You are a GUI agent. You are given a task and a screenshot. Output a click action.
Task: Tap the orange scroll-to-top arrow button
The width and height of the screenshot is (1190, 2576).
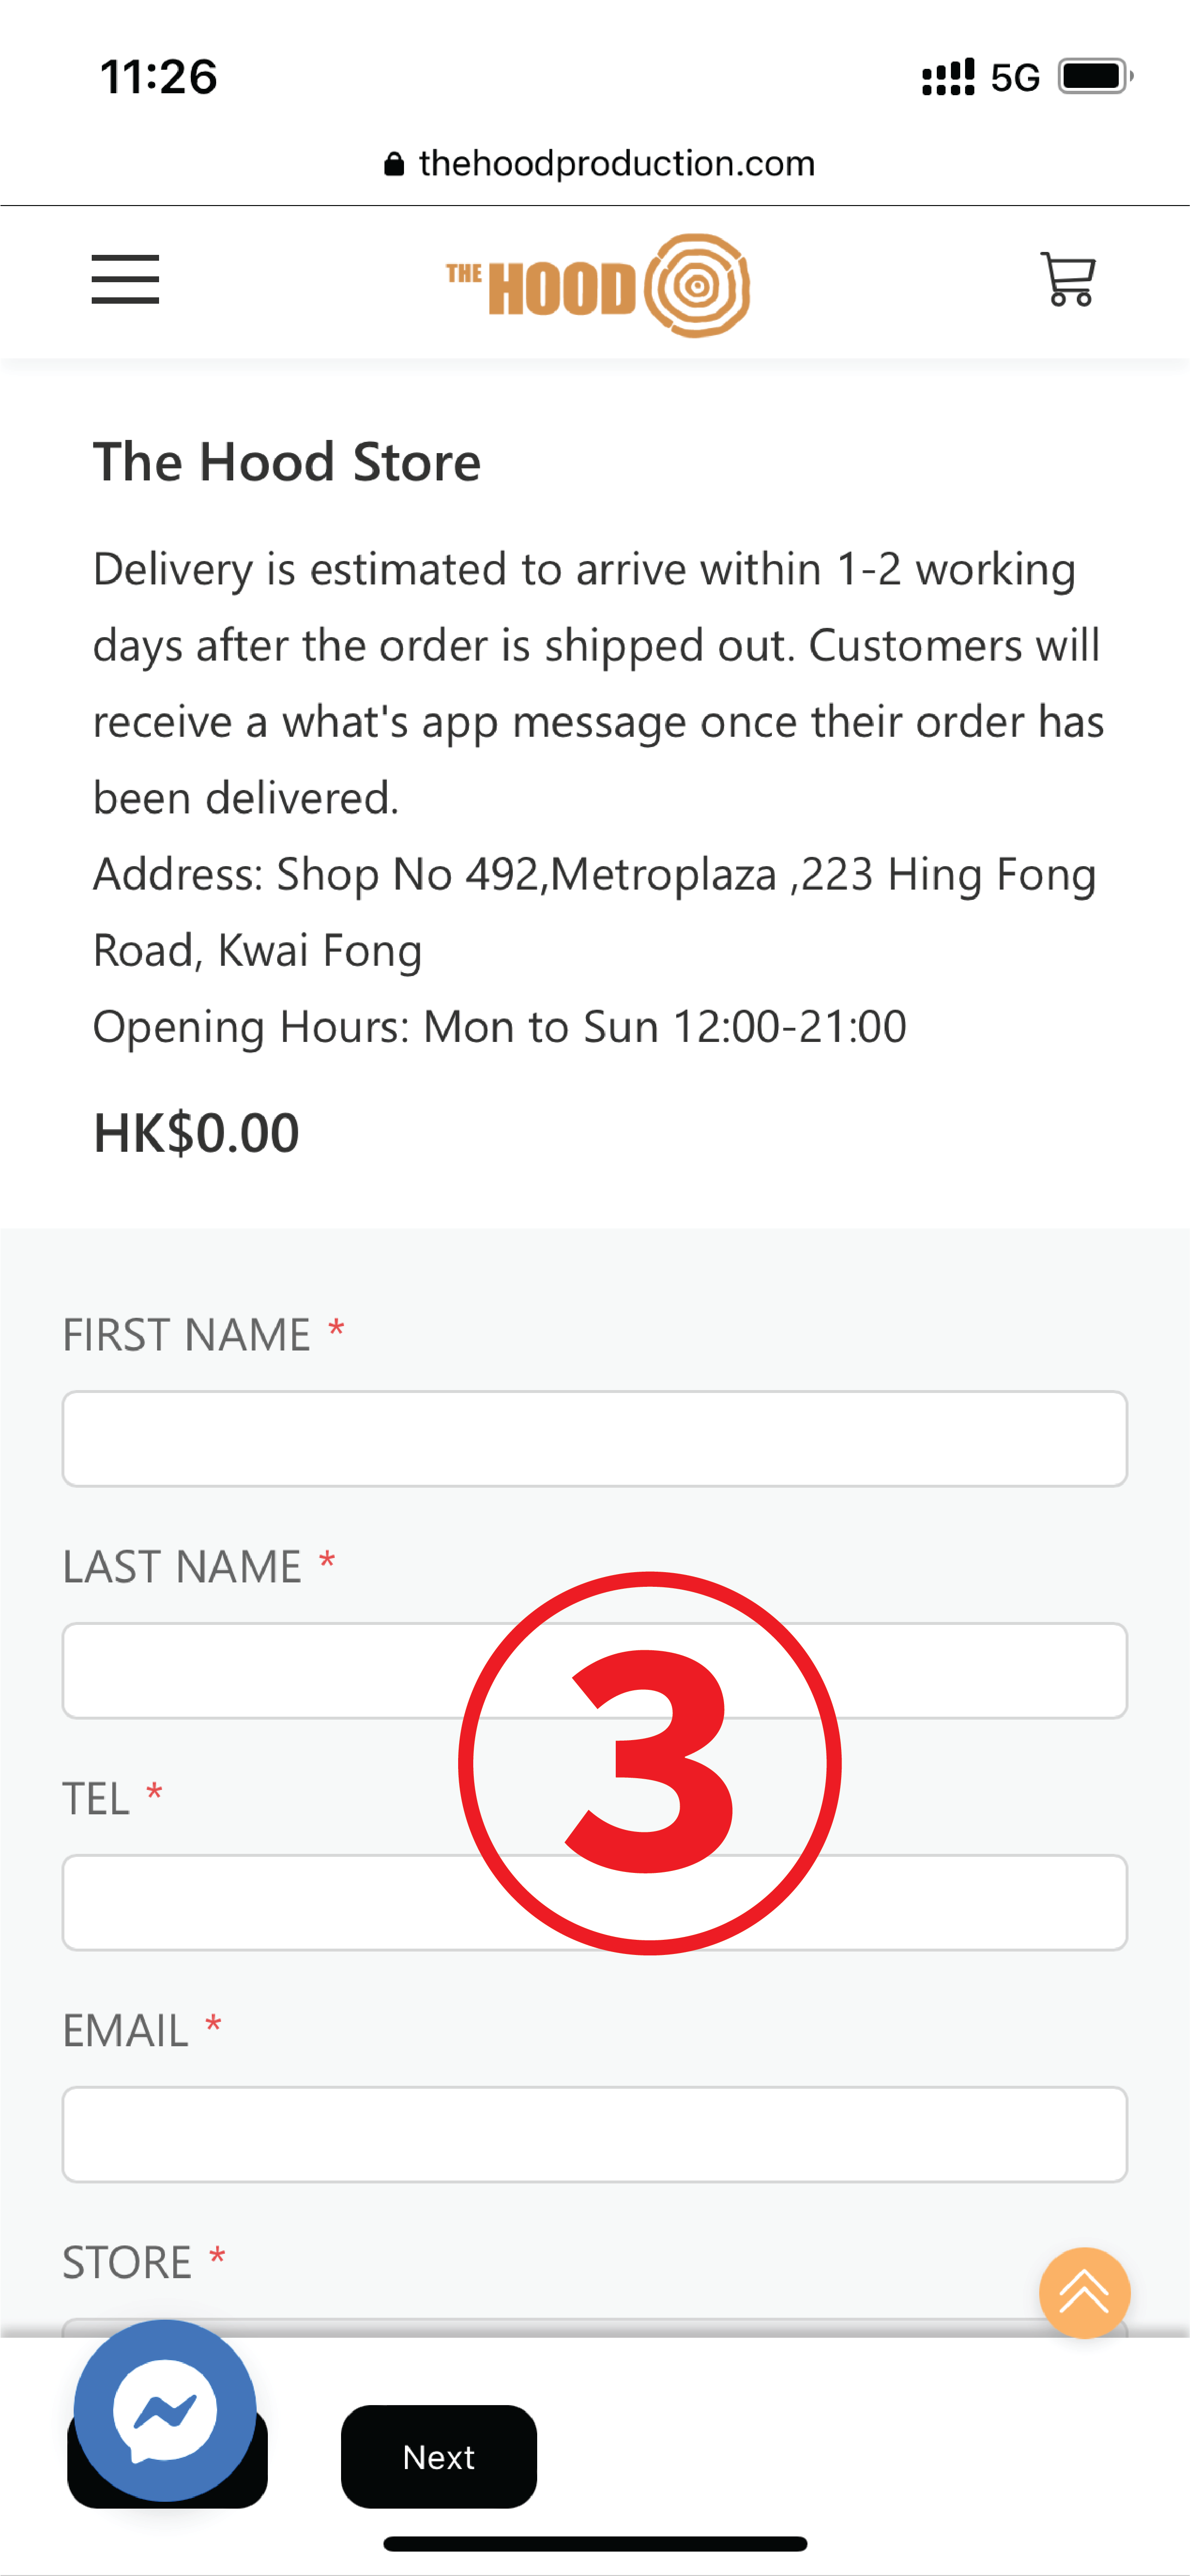pos(1084,2293)
